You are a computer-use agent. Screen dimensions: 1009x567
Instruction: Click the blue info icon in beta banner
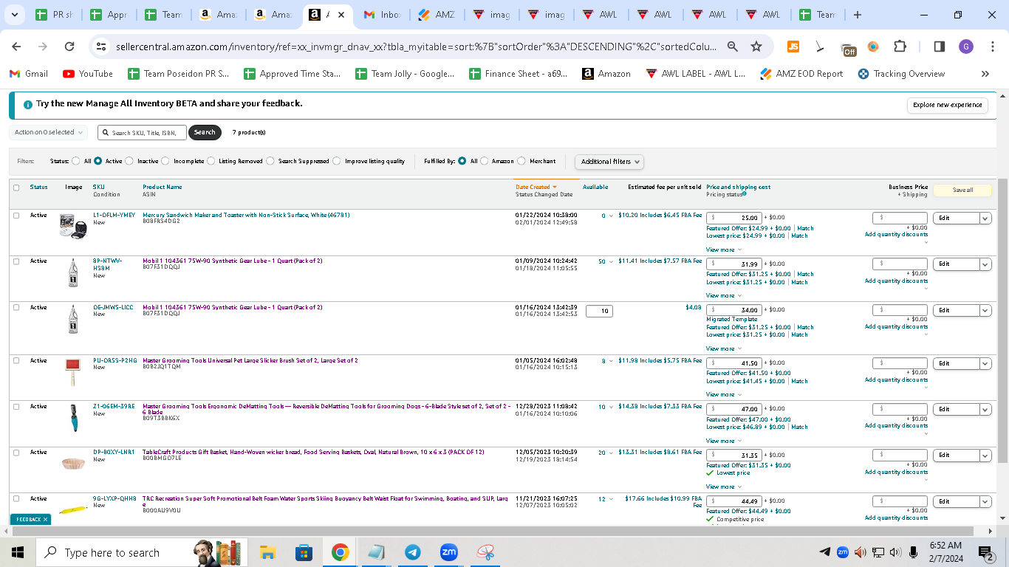28,104
